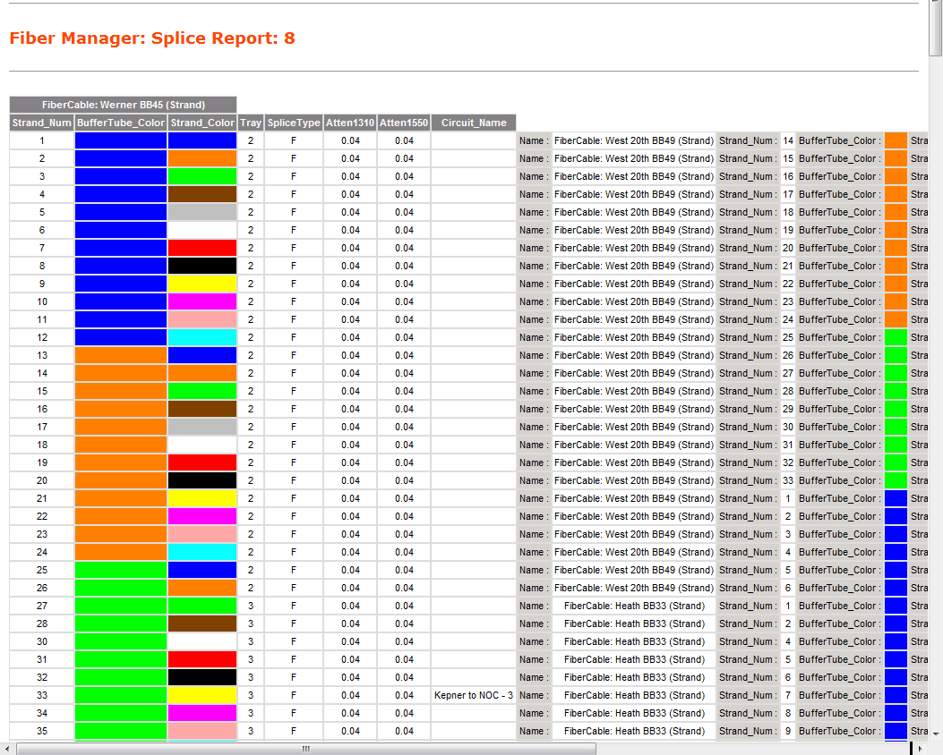Image resolution: width=943 pixels, height=755 pixels.
Task: Click the Atten1550 column header
Action: (404, 123)
